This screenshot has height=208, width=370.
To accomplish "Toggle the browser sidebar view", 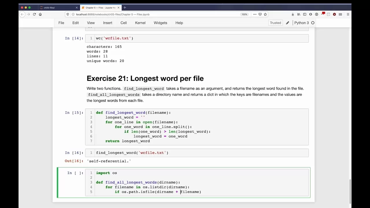I will tap(305, 14).
